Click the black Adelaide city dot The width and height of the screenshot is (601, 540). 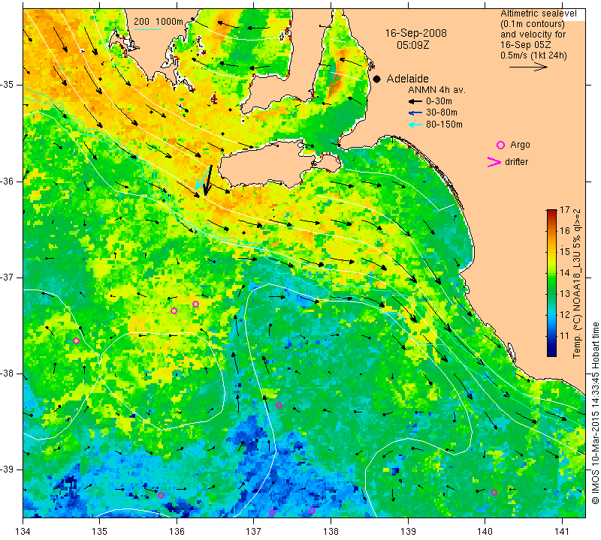(377, 79)
